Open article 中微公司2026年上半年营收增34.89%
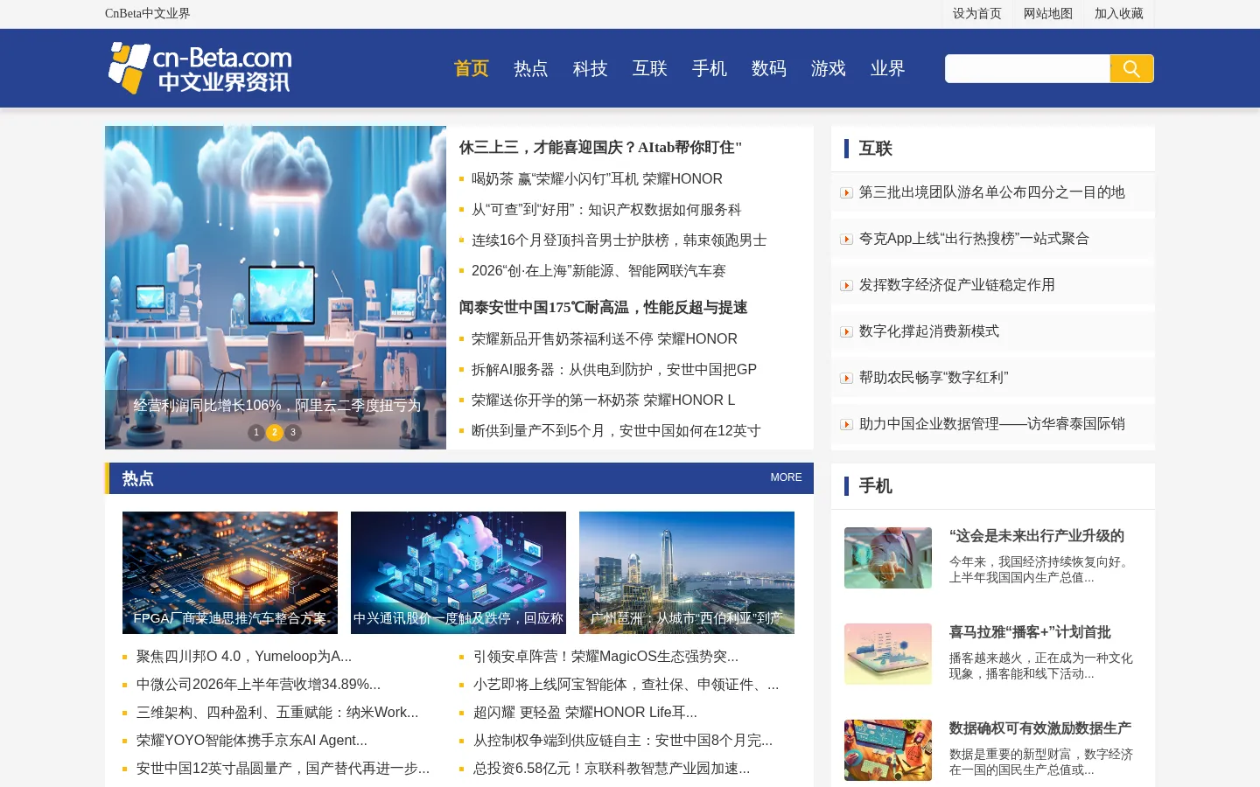1260x787 pixels. click(x=258, y=685)
